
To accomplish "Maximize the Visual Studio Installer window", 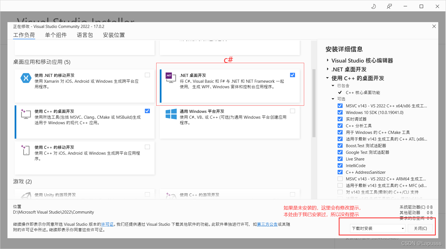I will click(x=421, y=6).
